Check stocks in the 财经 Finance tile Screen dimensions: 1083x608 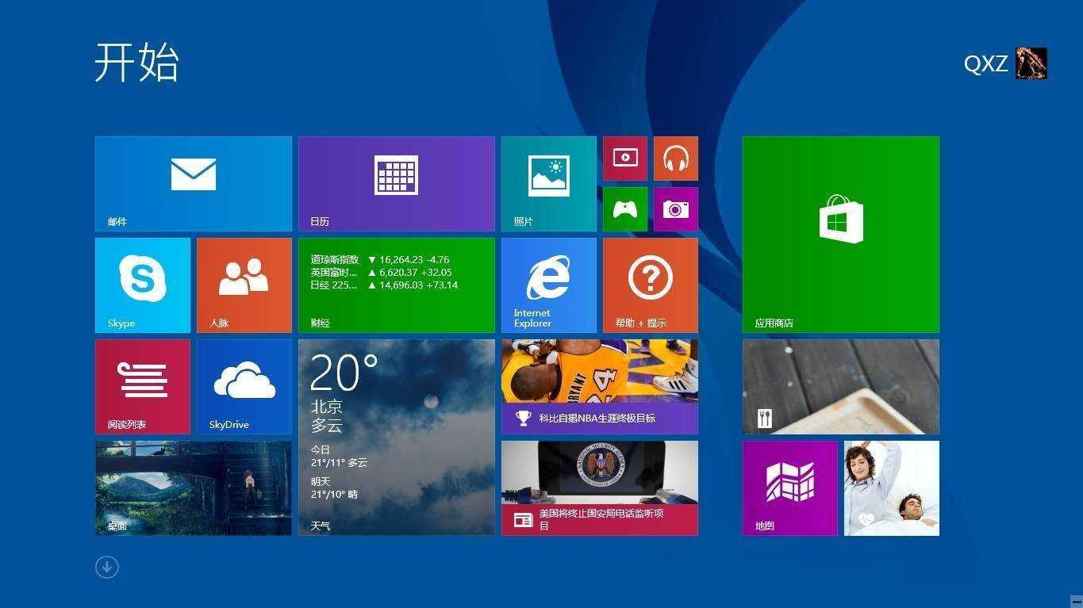pyautogui.click(x=396, y=285)
